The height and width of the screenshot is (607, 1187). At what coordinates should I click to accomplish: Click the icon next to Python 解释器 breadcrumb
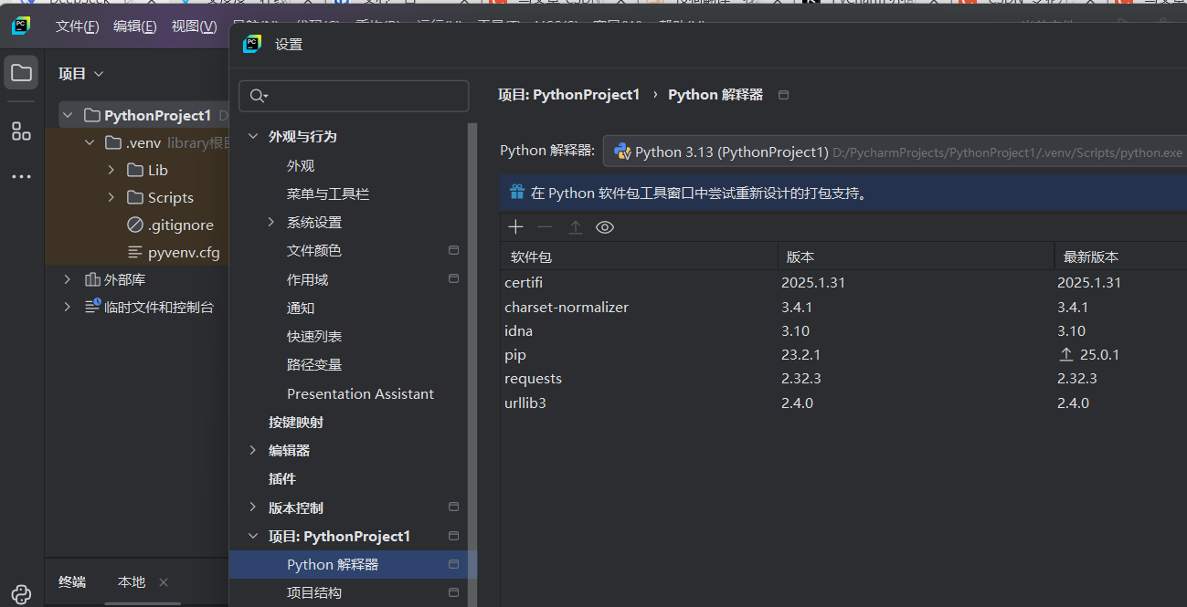(x=783, y=95)
